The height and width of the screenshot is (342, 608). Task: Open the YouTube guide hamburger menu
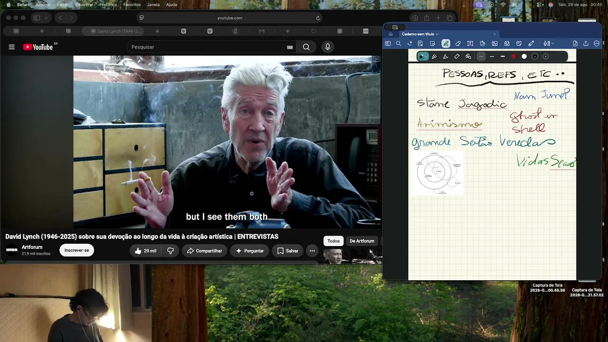(12, 47)
